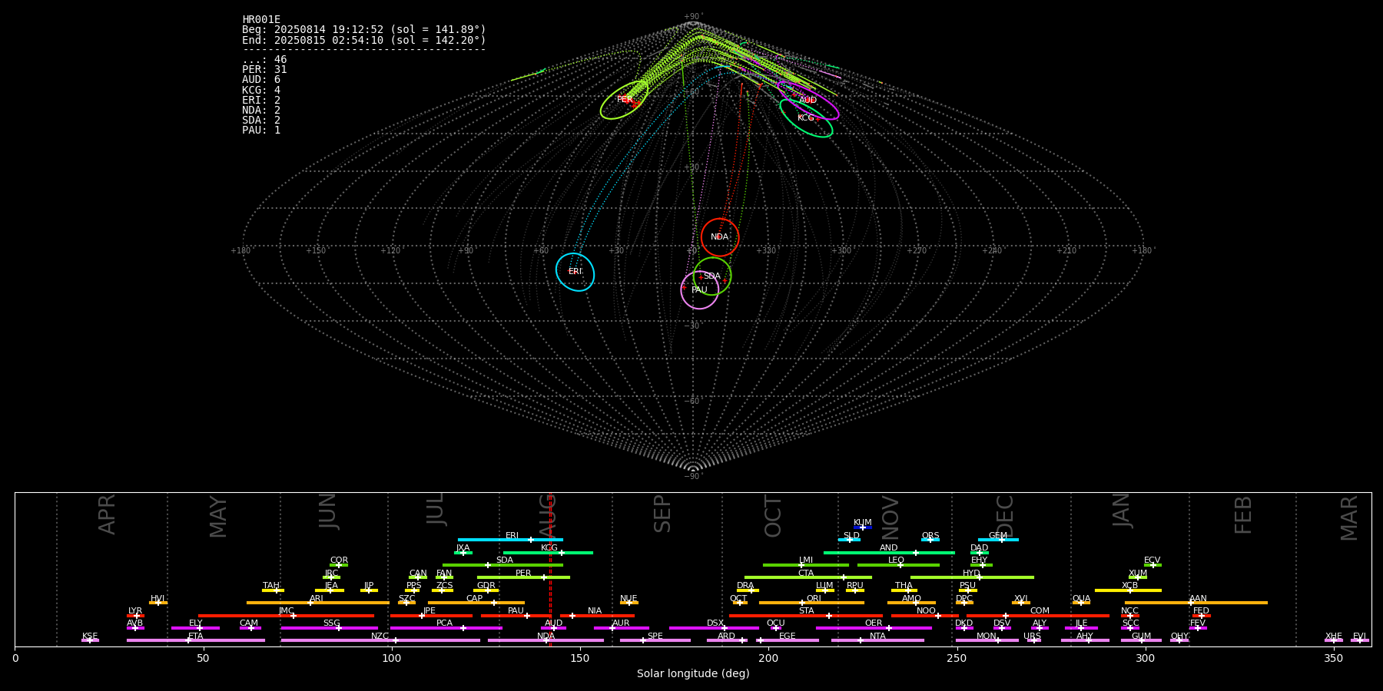
Task: Select the 'SDA: 2' count entry
Action: [x=261, y=120]
